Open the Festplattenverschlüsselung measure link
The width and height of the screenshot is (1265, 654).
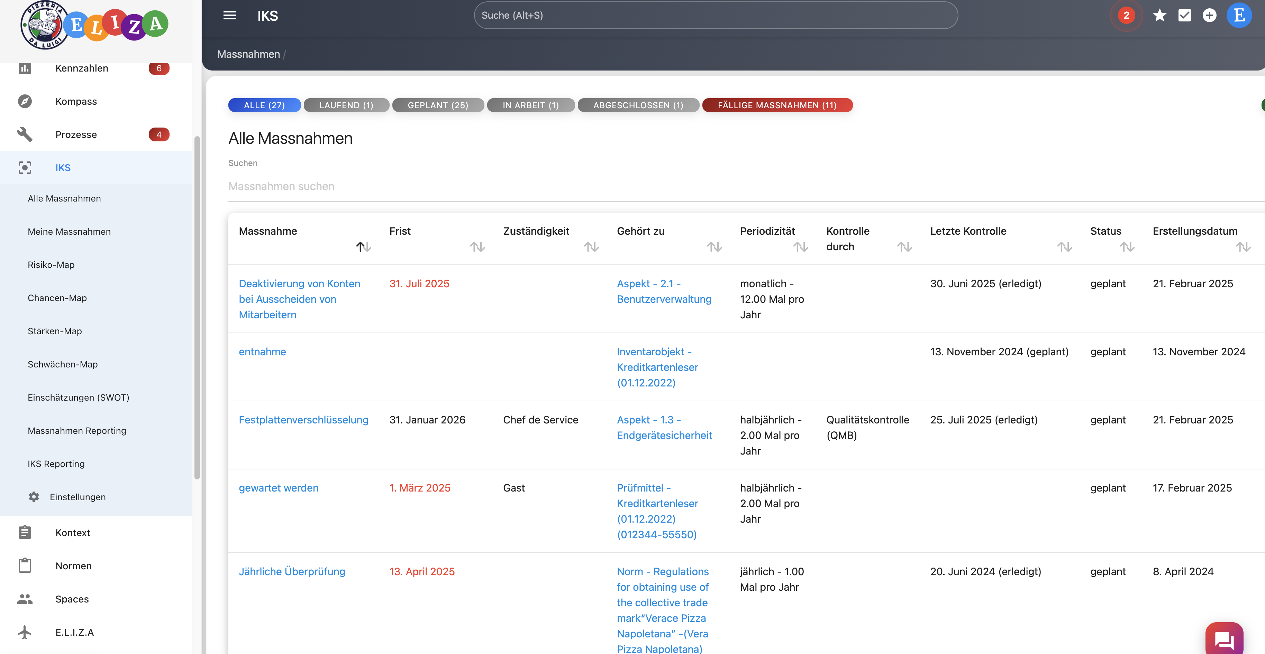coord(303,420)
